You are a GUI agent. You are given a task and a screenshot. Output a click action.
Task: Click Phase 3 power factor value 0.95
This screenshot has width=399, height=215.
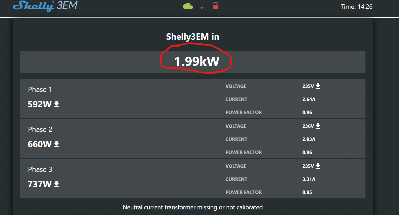307,192
